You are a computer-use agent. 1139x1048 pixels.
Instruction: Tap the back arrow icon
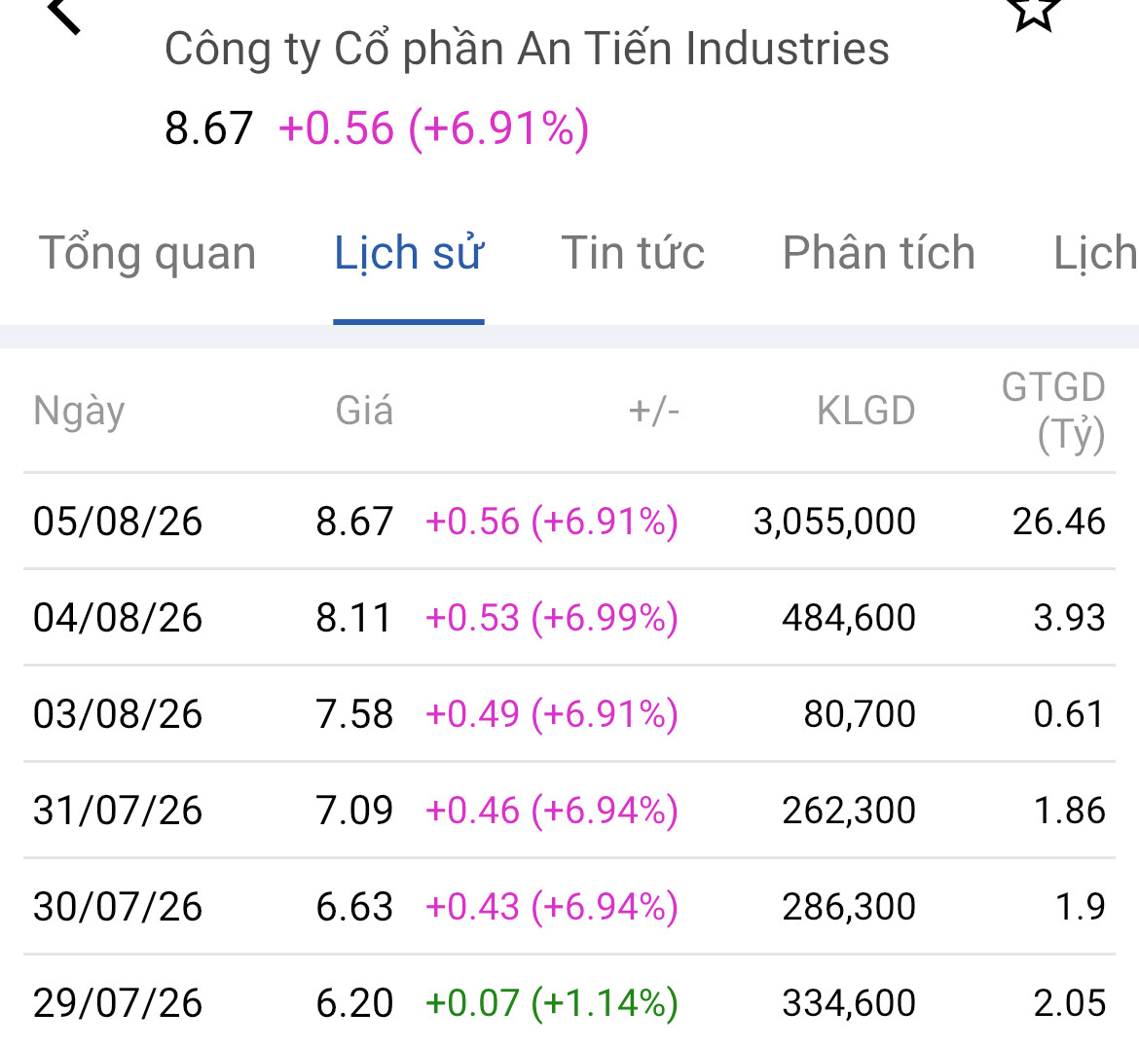click(64, 15)
